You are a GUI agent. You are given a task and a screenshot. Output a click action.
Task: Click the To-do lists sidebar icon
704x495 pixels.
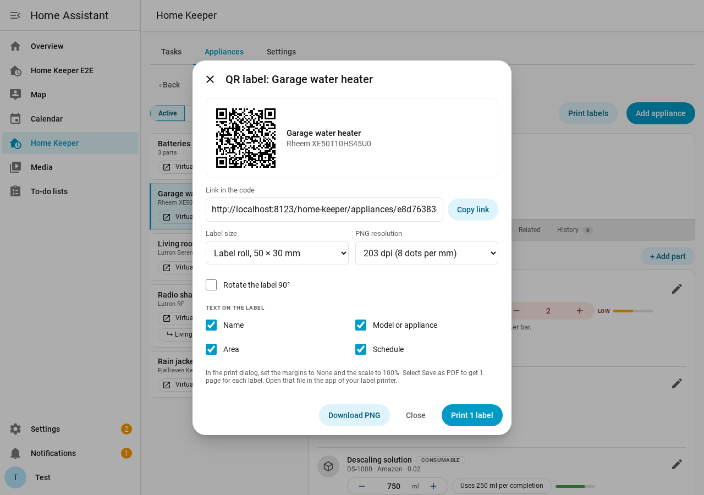(x=15, y=191)
